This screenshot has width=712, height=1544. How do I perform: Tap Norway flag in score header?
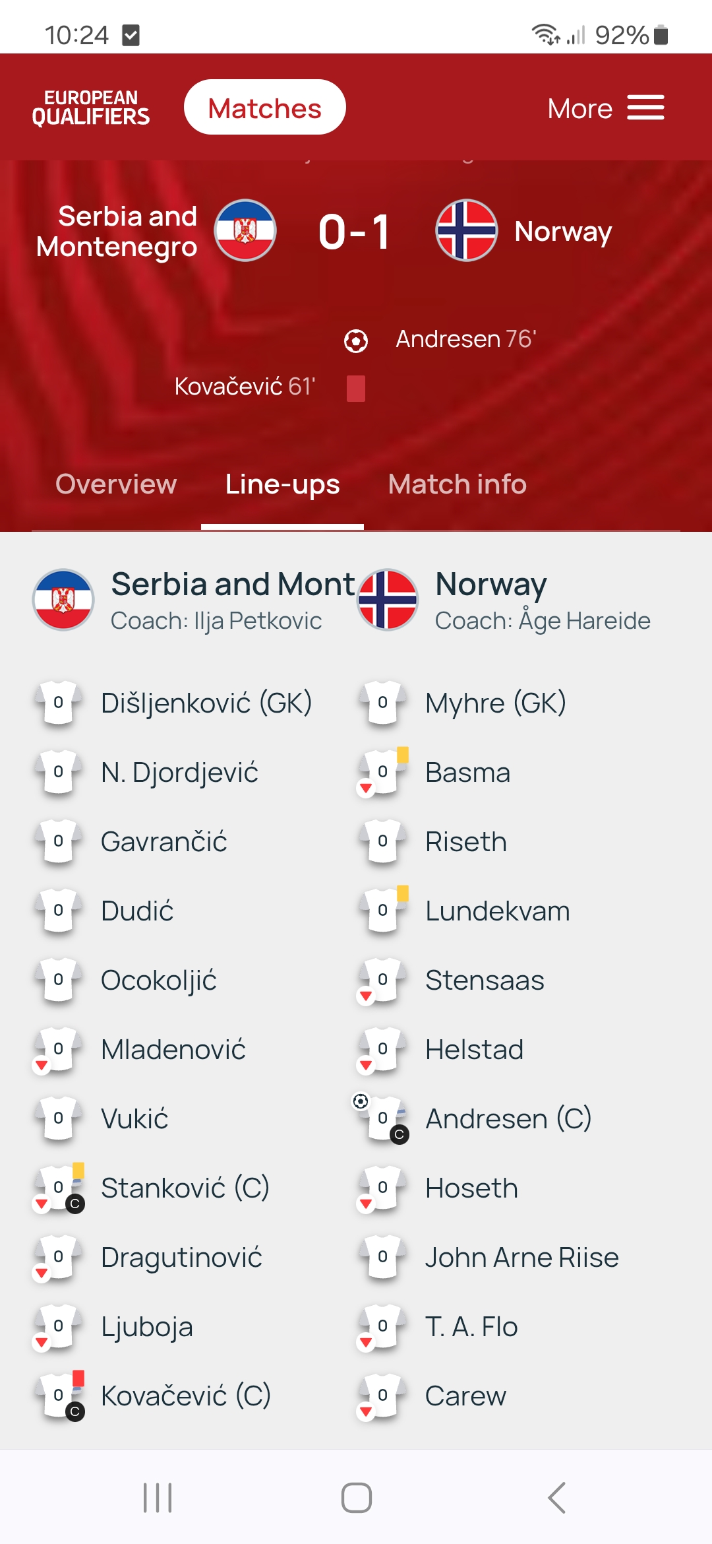click(466, 230)
